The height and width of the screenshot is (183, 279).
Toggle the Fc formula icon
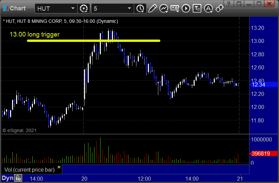[18, 178]
